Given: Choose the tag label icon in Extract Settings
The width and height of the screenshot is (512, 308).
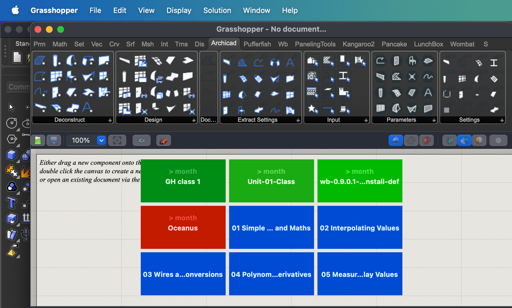Looking at the screenshot, I should pyautogui.click(x=258, y=79).
